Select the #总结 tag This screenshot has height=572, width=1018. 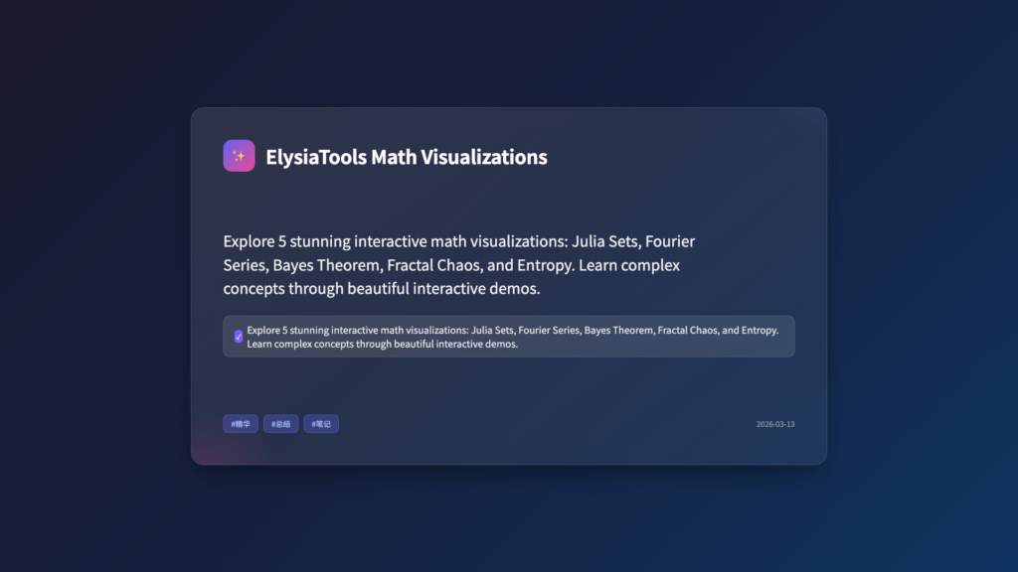pyautogui.click(x=280, y=423)
